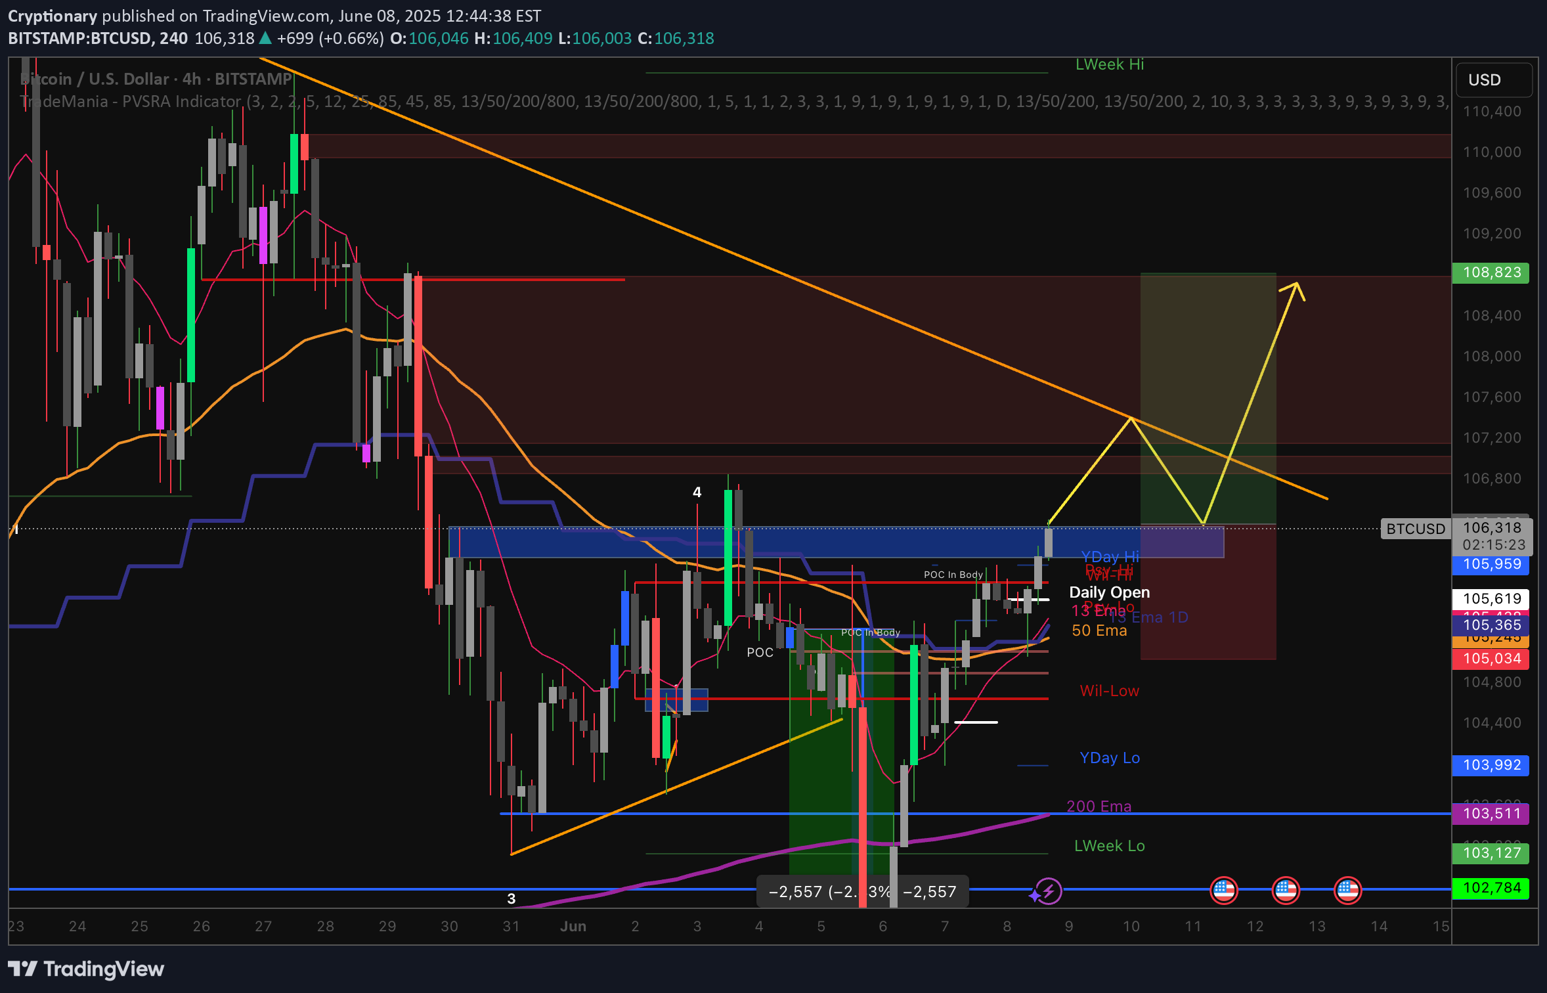Click the "50 Ema" label

coord(1099,630)
